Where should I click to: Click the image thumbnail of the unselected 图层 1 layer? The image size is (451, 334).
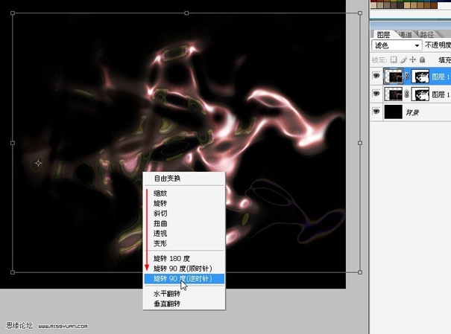click(393, 94)
